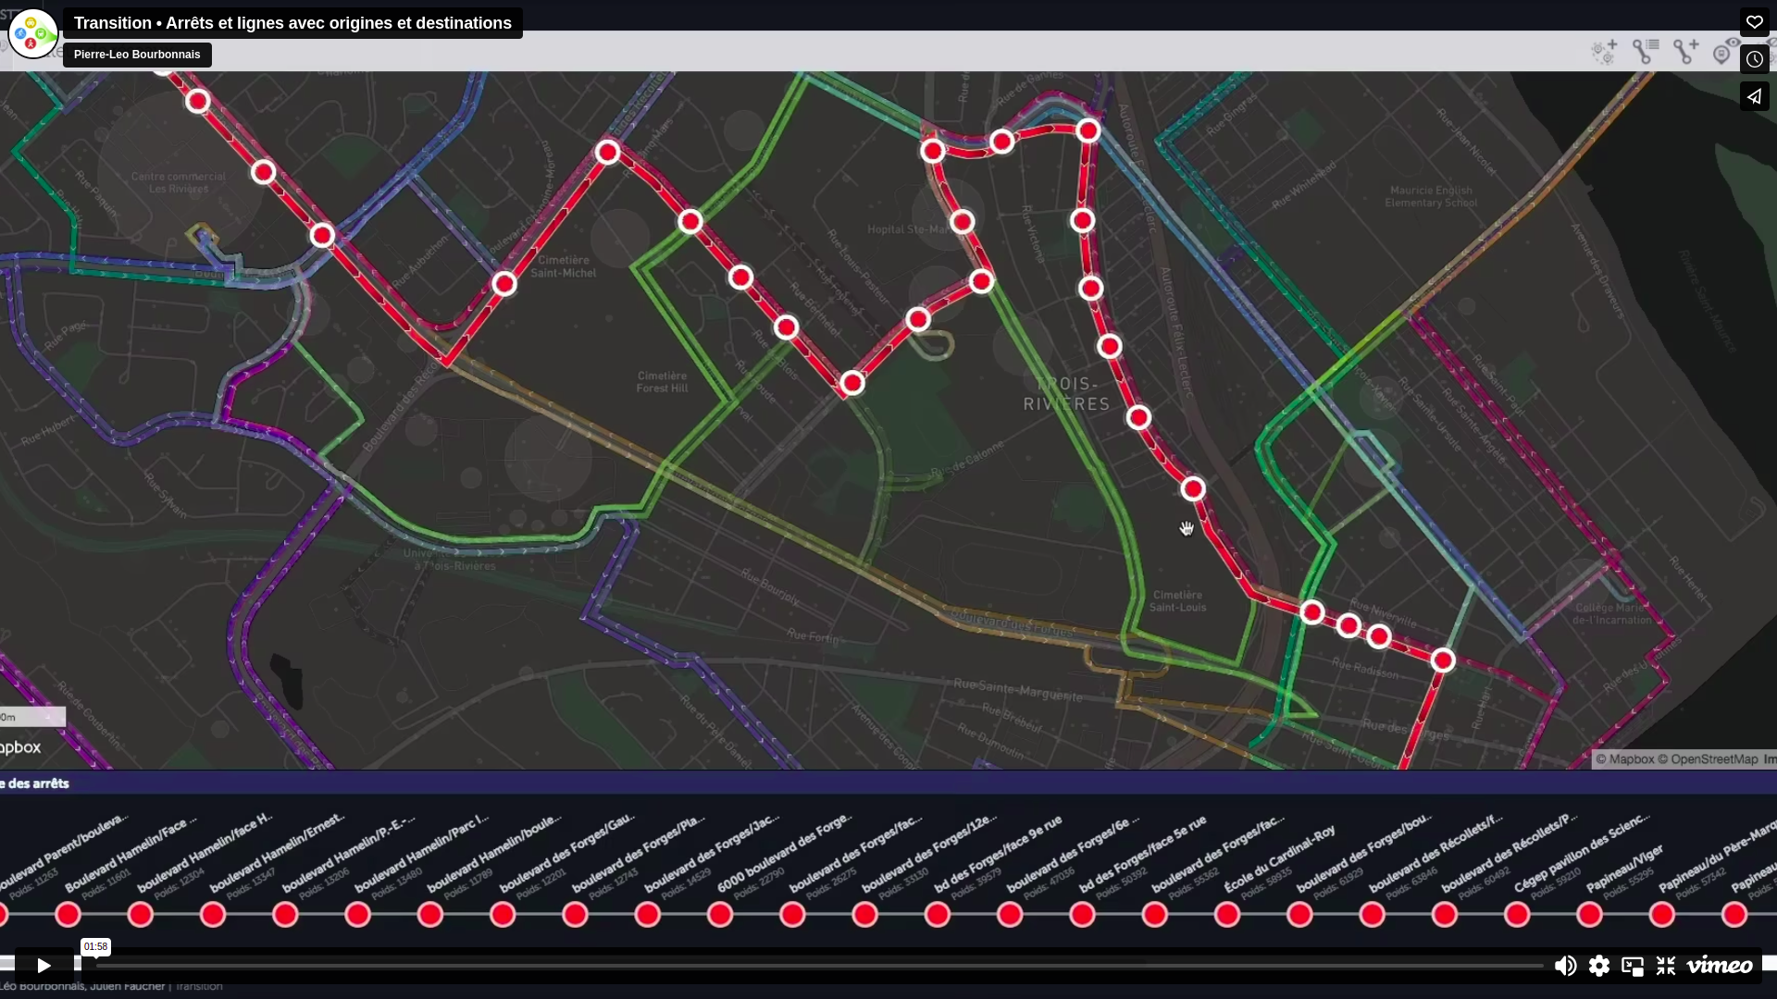Seek in the video progress bar
This screenshot has width=1777, height=999.
point(814,966)
